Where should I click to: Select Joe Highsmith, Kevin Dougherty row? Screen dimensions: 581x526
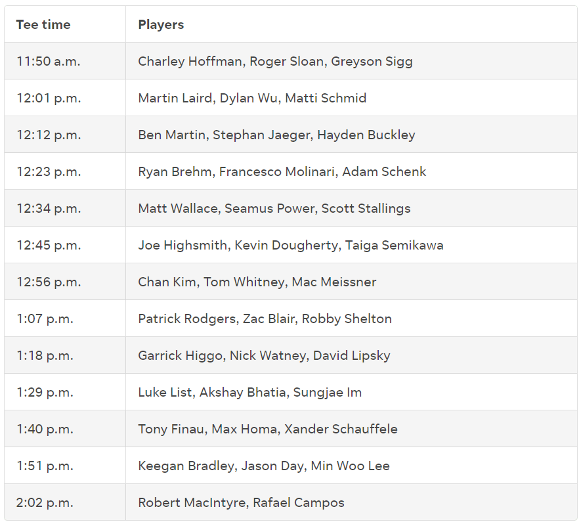pos(291,245)
